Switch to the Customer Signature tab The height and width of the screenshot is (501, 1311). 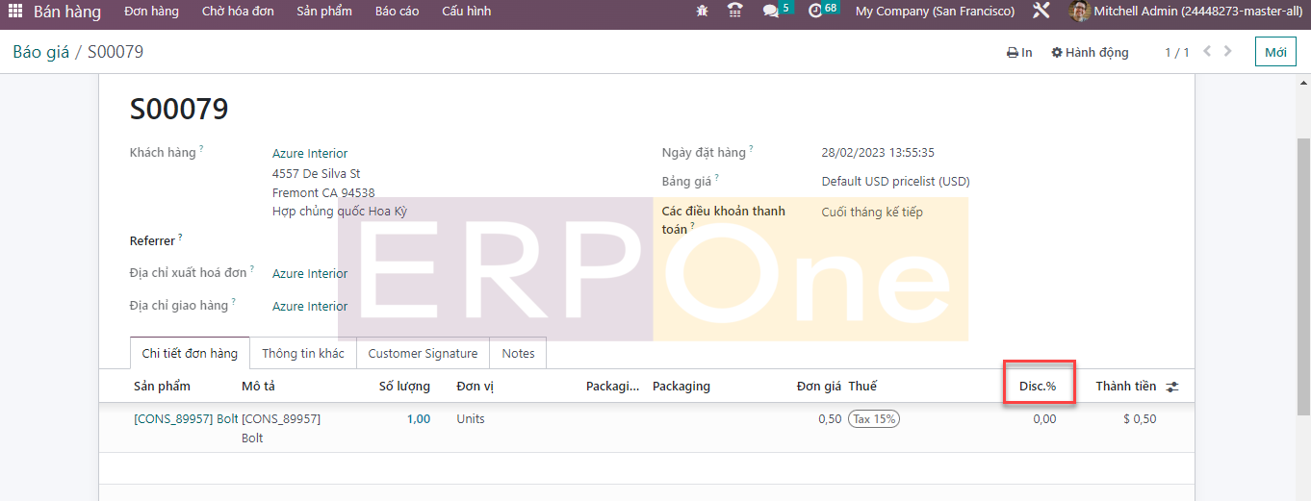[x=423, y=354]
